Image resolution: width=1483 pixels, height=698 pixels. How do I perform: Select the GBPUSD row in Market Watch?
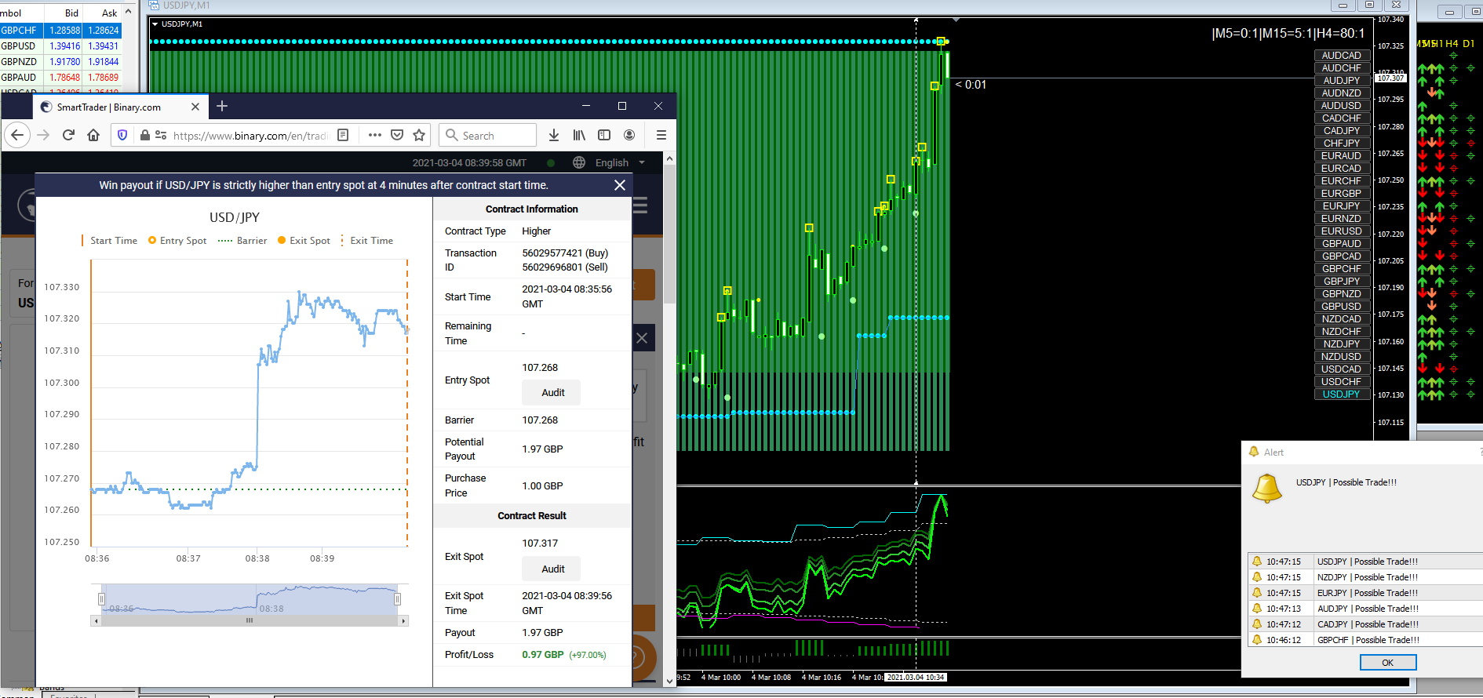pos(61,46)
